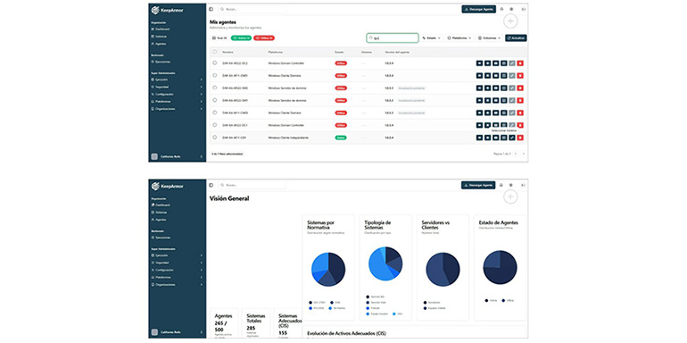Click red delete icon in Windows Cliente Independiente row
Image resolution: width=687 pixels, height=343 pixels.
point(520,138)
